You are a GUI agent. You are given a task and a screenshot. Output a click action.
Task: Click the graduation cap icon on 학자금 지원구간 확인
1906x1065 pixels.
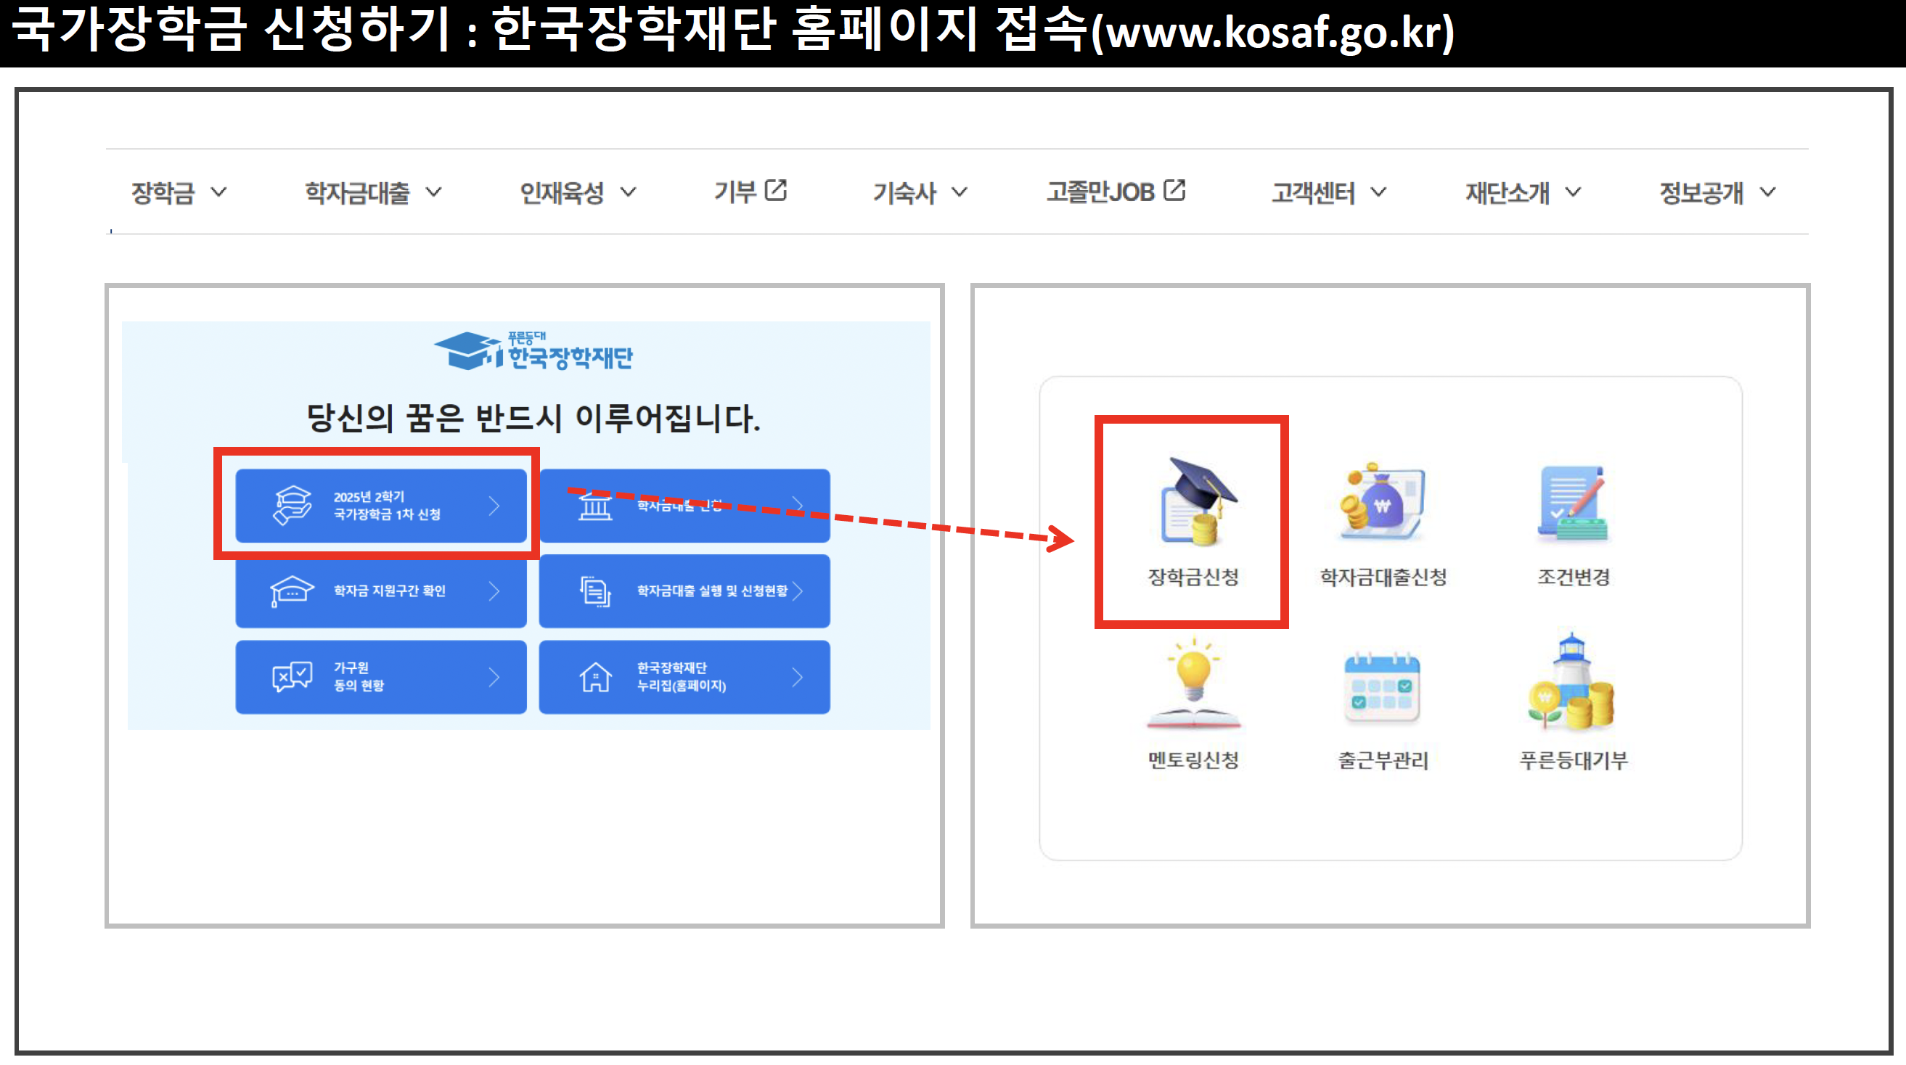click(292, 591)
